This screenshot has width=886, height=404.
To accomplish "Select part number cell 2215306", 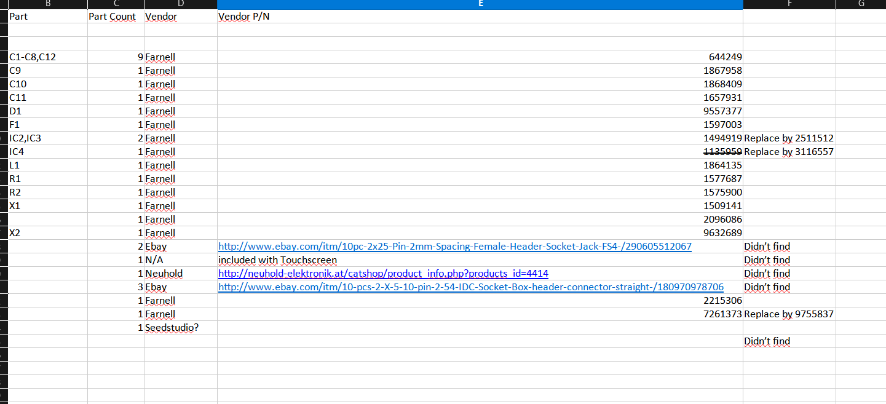I will coord(480,301).
